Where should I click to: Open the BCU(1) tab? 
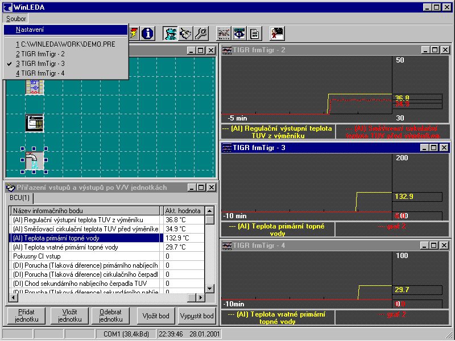click(19, 198)
